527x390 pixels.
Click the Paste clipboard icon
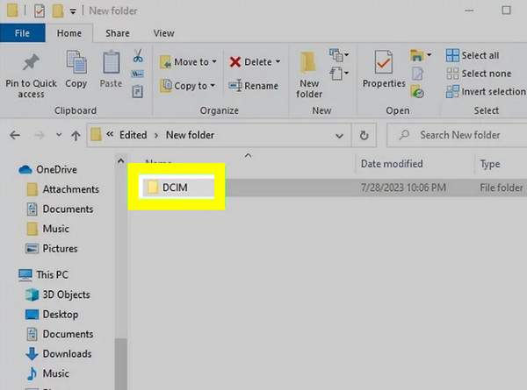pos(112,62)
